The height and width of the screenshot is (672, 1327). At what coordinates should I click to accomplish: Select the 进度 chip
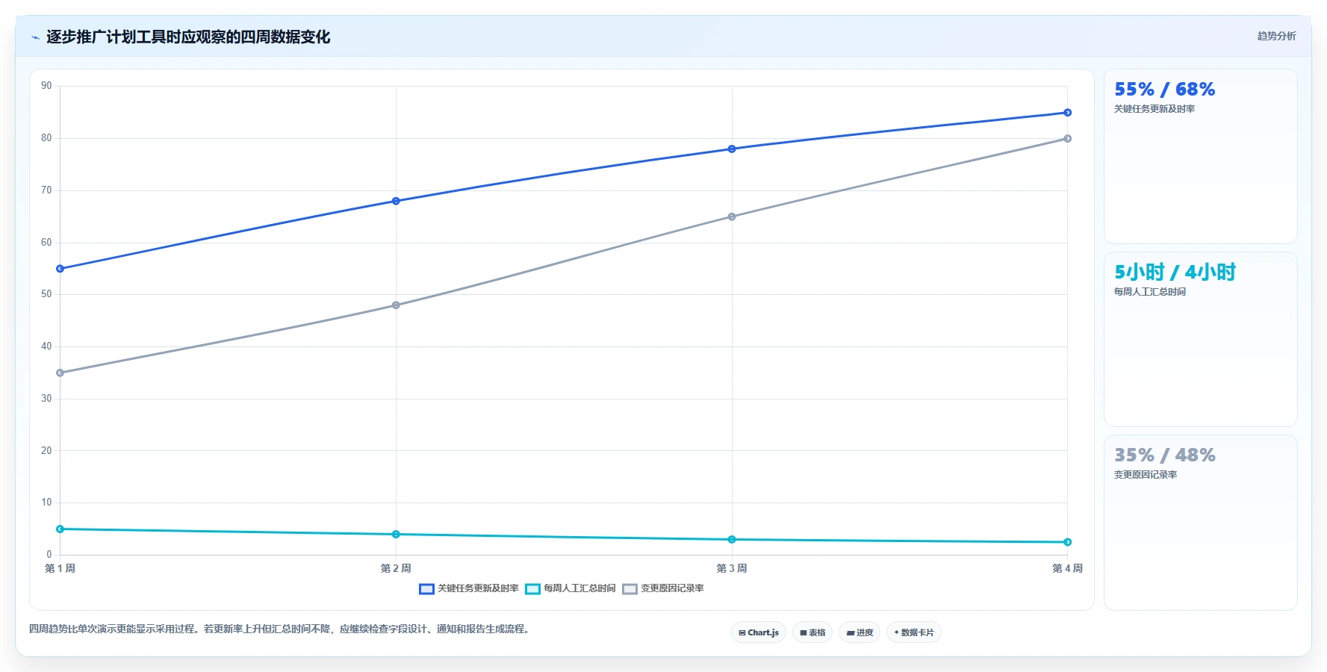coord(860,632)
